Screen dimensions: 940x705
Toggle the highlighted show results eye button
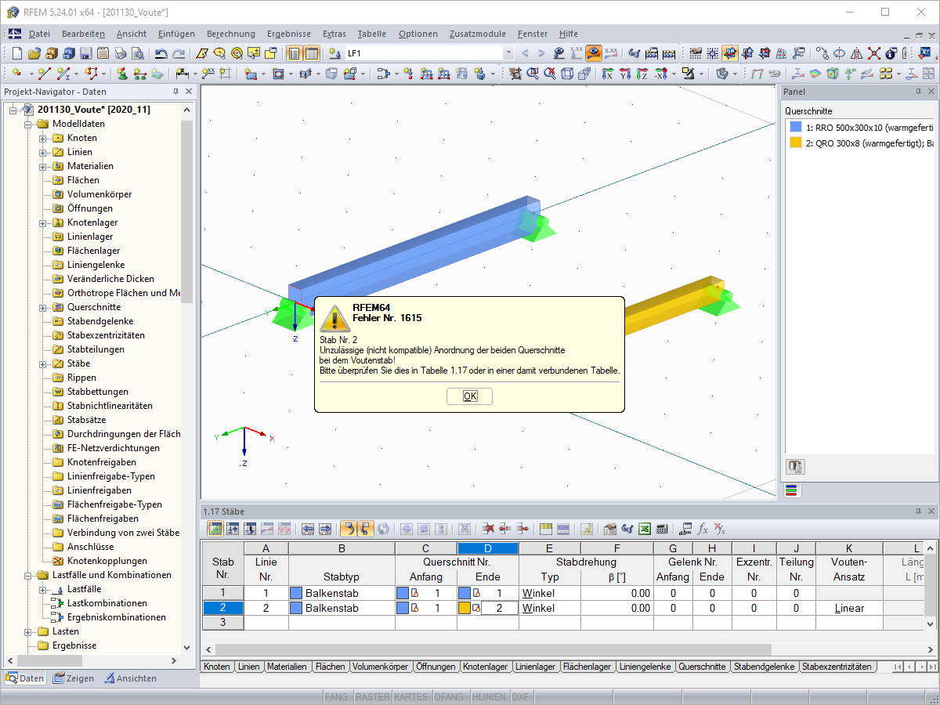(x=593, y=53)
